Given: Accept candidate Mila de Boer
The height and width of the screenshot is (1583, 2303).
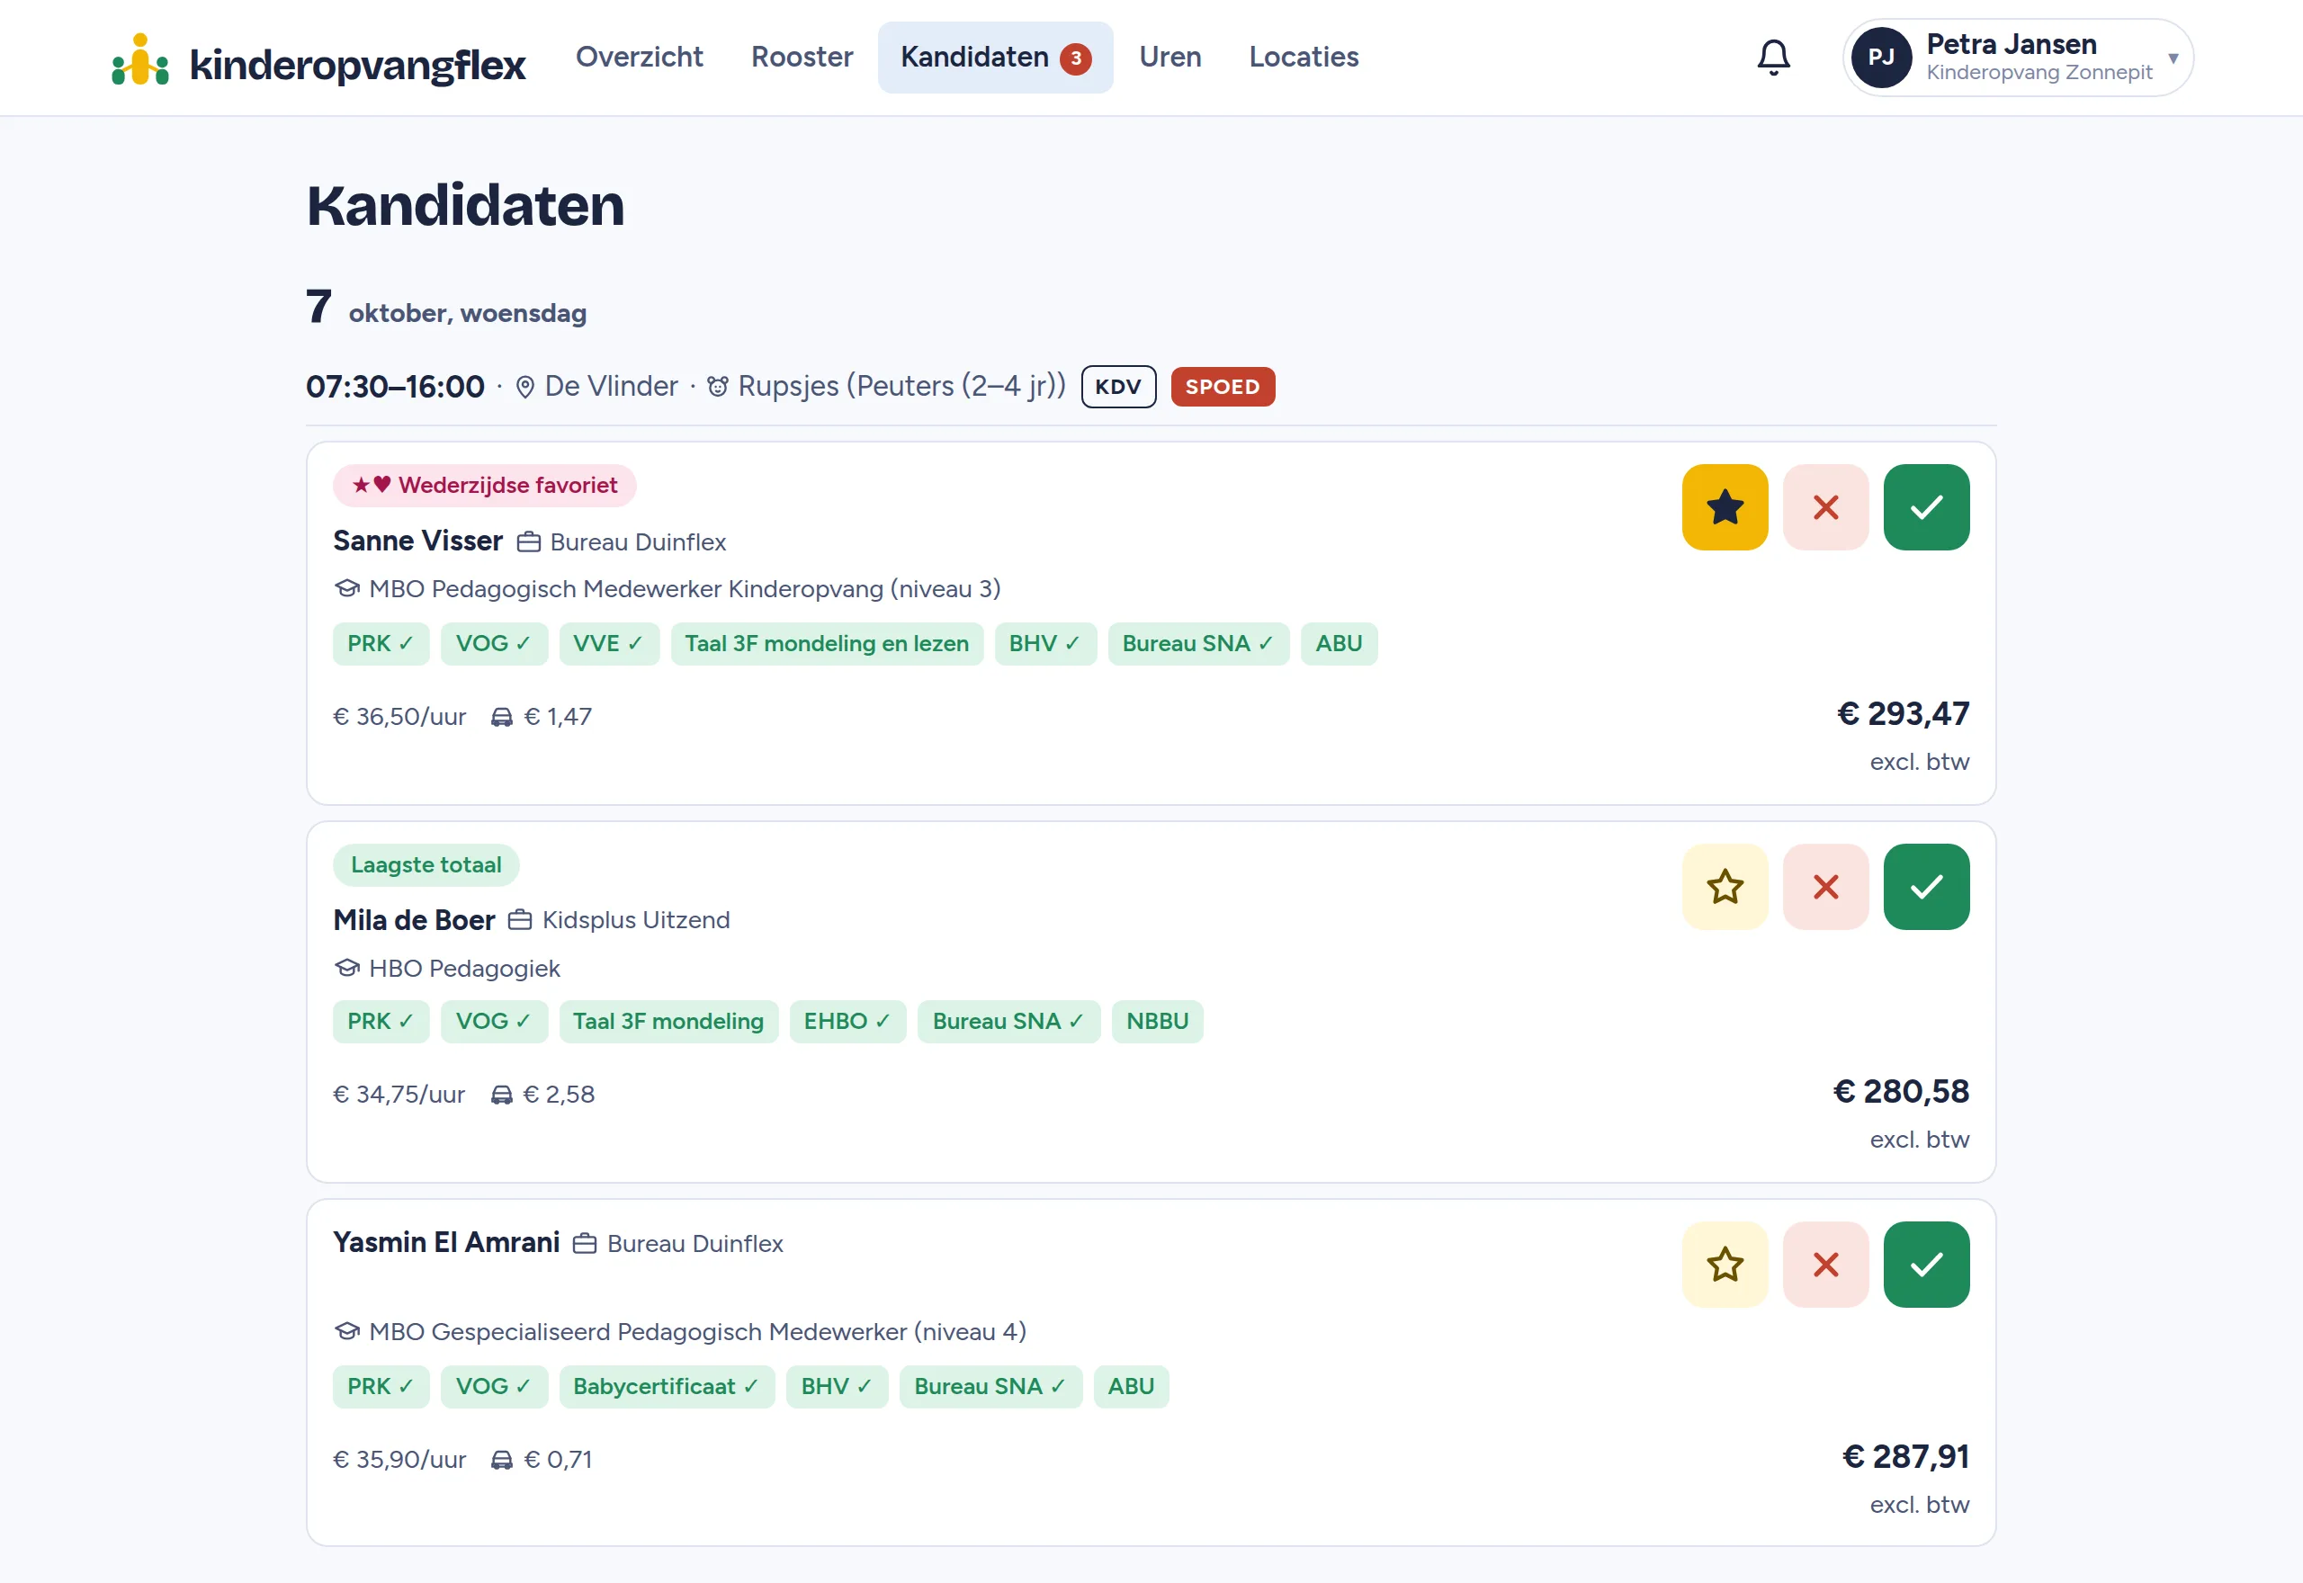Looking at the screenshot, I should pos(1926,887).
